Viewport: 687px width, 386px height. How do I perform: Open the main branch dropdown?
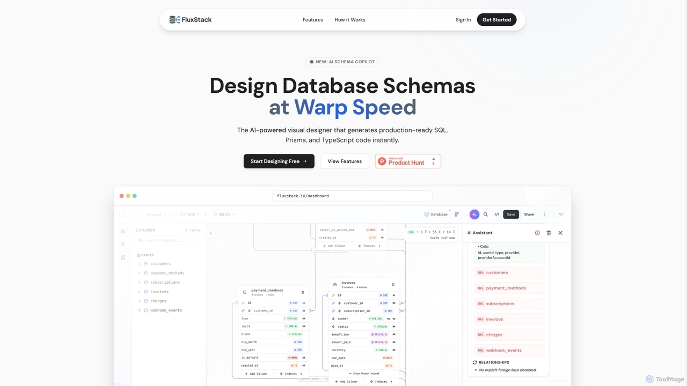tap(224, 214)
